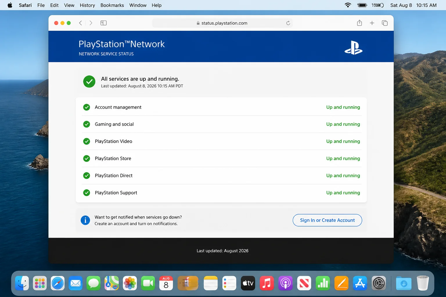Viewport: 446px width, 297px height.
Task: Click Sign In or Create Account button
Action: coord(327,220)
